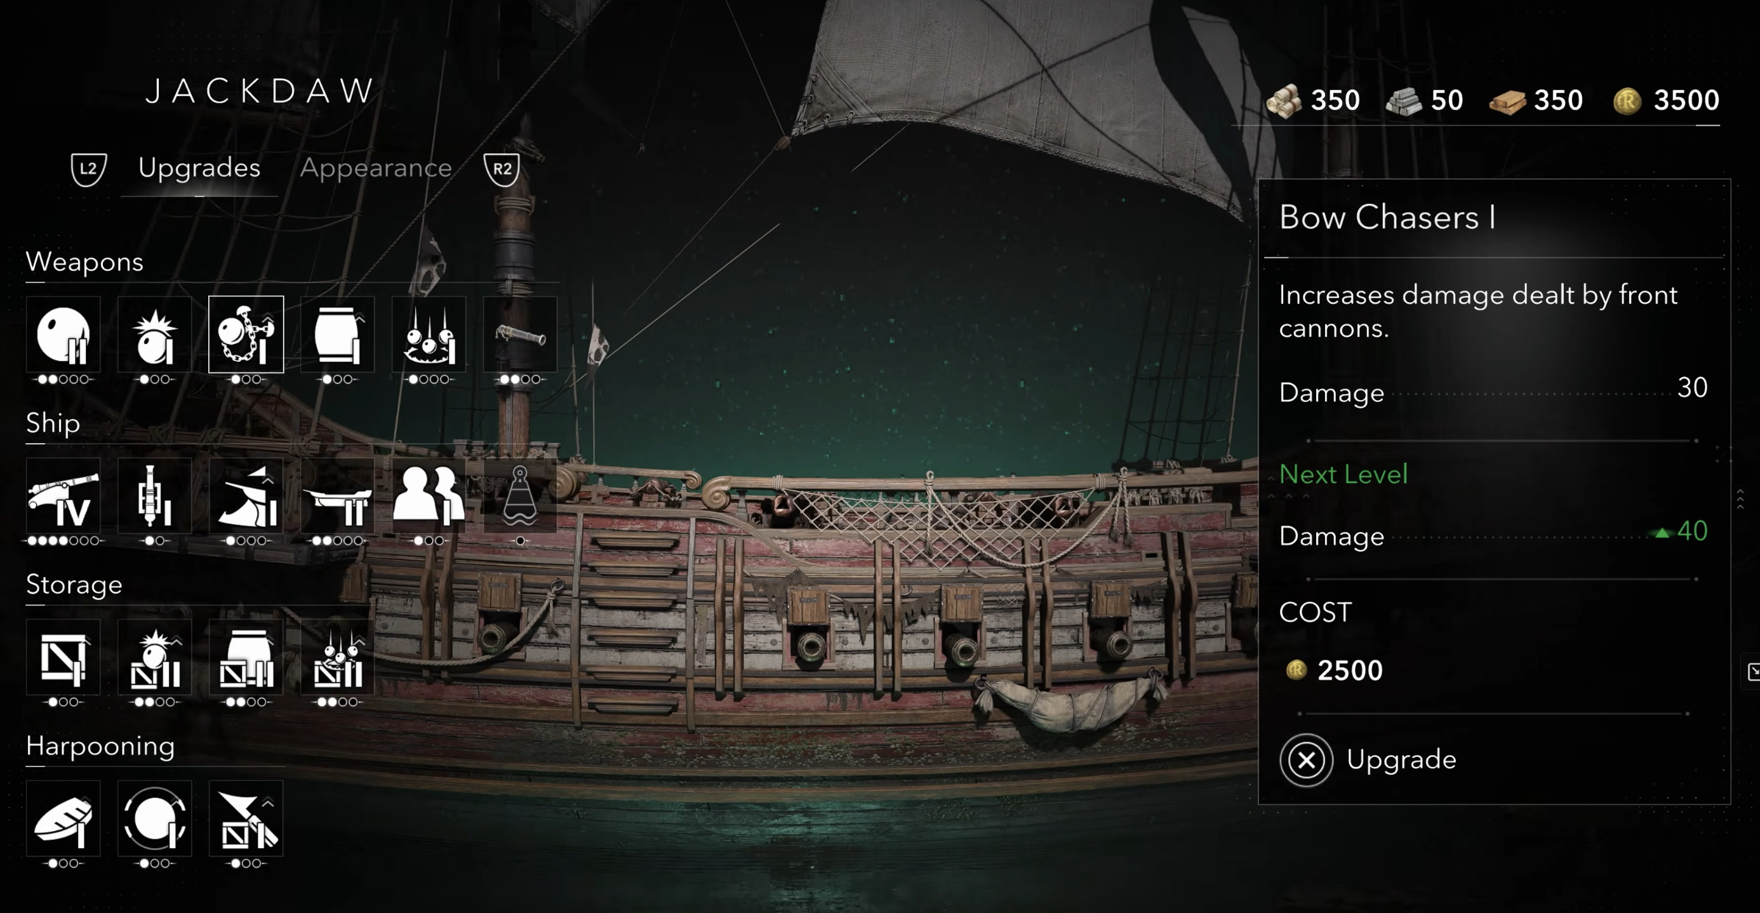Select the heavy shot explosive cannonball icon
Screen dimensions: 1760x913
pyautogui.click(x=155, y=335)
